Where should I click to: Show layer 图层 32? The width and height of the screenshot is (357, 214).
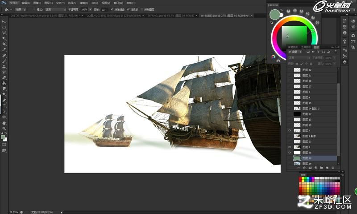pos(290,70)
